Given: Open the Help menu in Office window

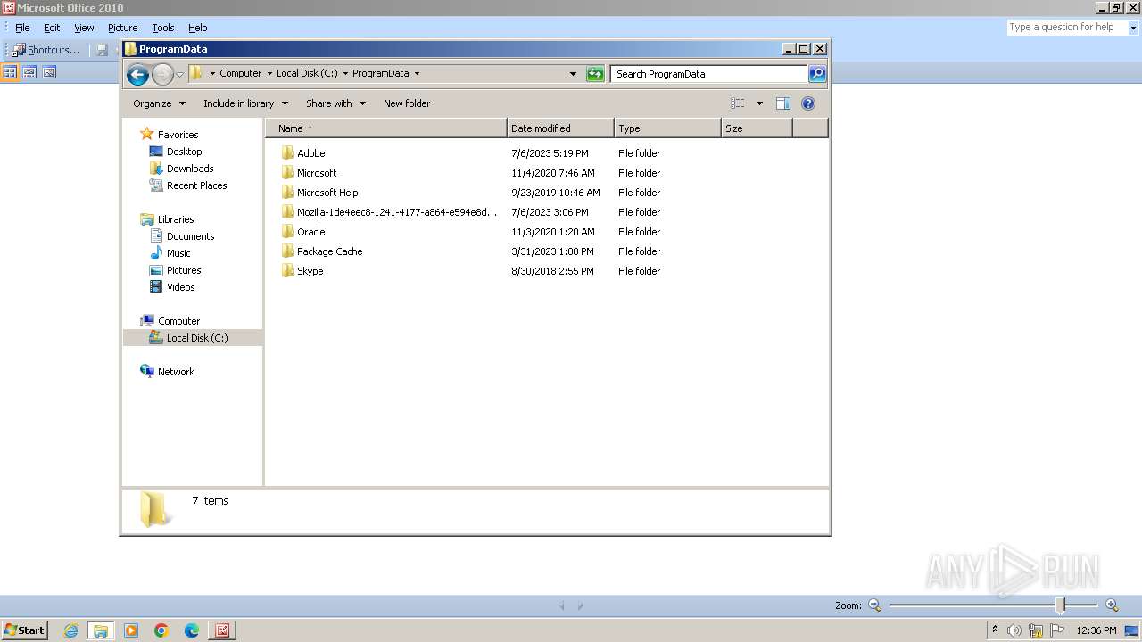Looking at the screenshot, I should click(198, 28).
